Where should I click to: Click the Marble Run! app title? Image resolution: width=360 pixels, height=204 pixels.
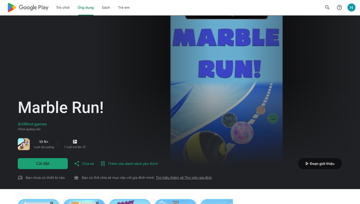click(x=61, y=108)
